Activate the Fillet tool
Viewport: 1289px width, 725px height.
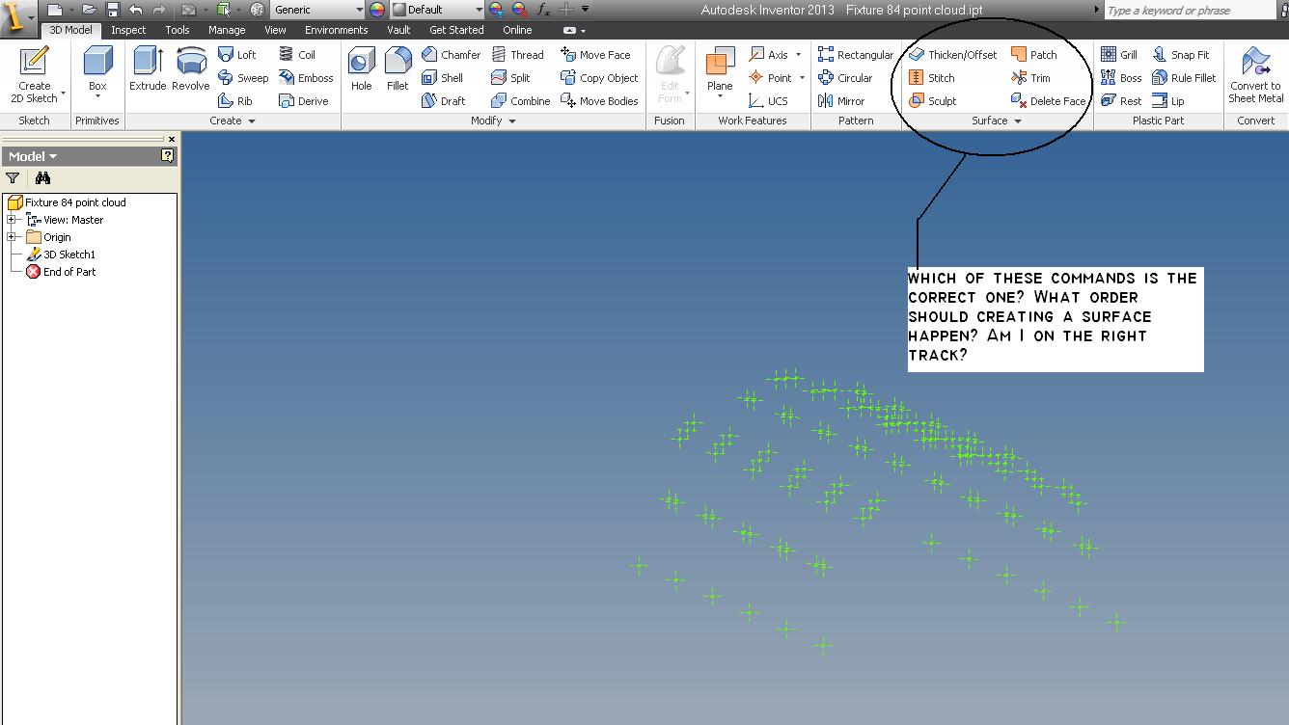pos(398,69)
